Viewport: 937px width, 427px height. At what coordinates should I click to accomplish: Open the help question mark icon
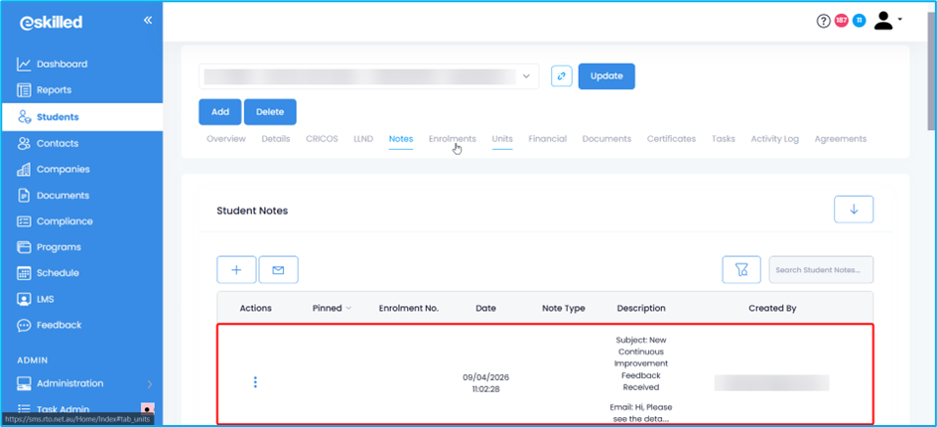click(823, 21)
